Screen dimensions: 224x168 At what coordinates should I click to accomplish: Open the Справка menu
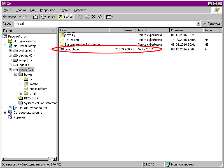pyautogui.click(x=80, y=10)
